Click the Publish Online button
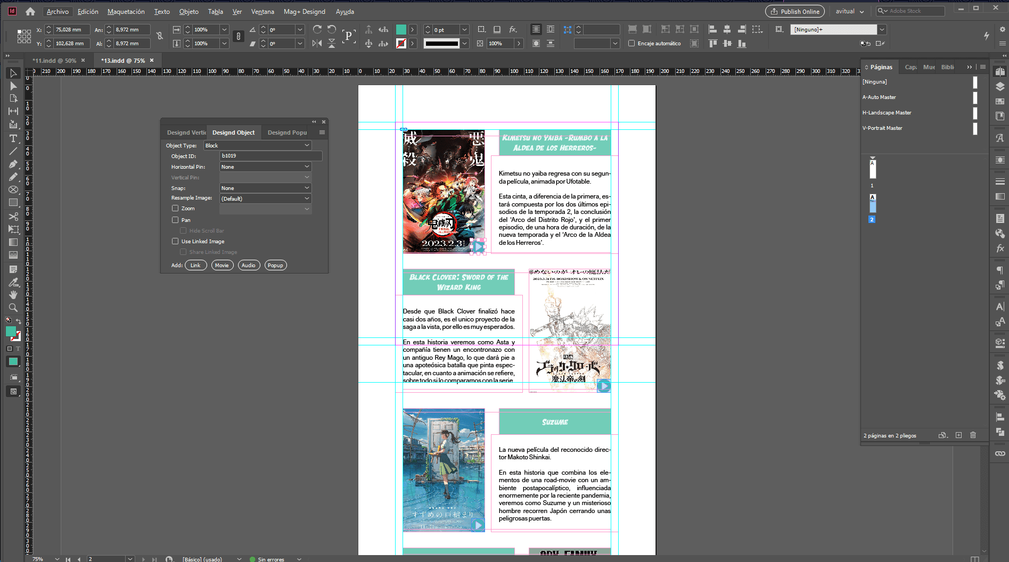Viewport: 1009px width, 562px height. click(794, 11)
